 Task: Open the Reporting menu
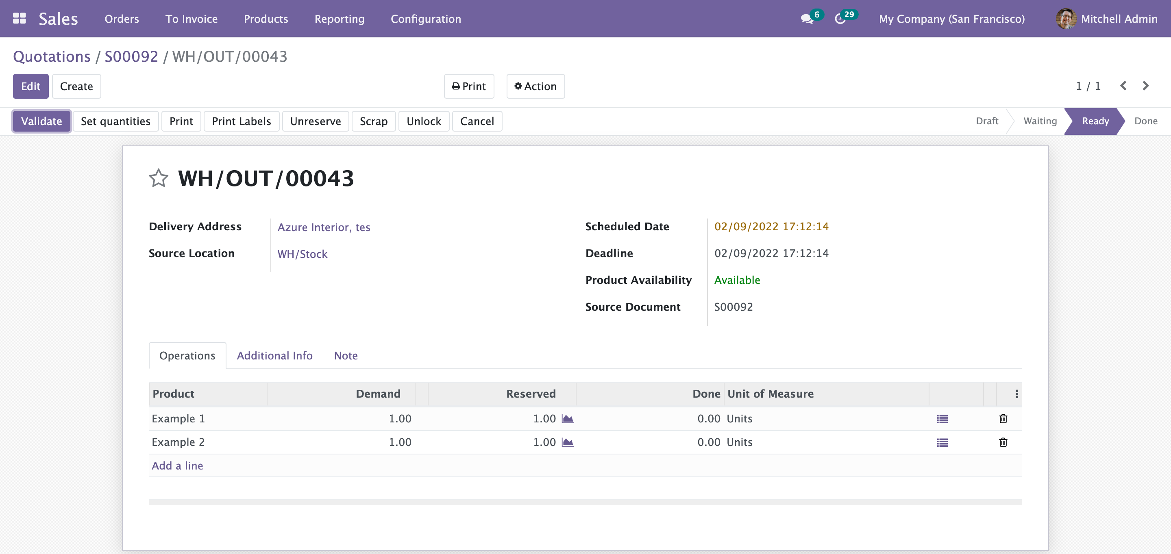(339, 19)
